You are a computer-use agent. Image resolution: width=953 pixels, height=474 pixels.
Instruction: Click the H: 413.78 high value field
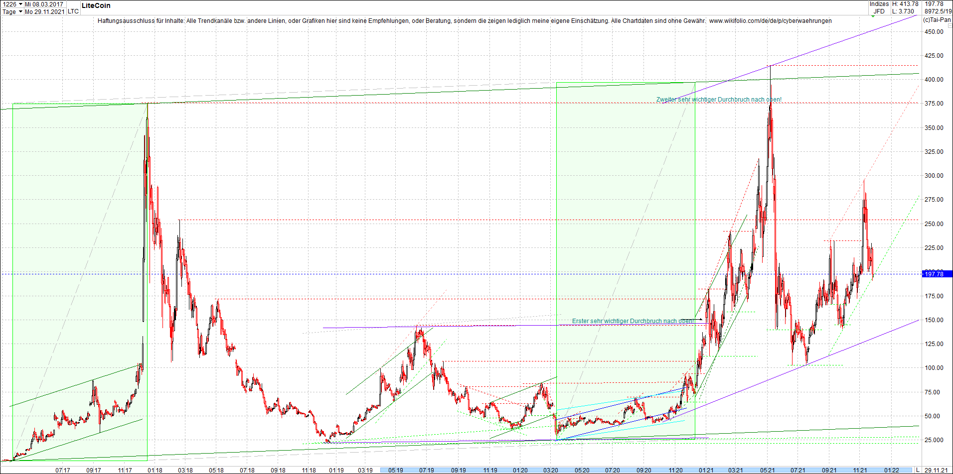905,4
